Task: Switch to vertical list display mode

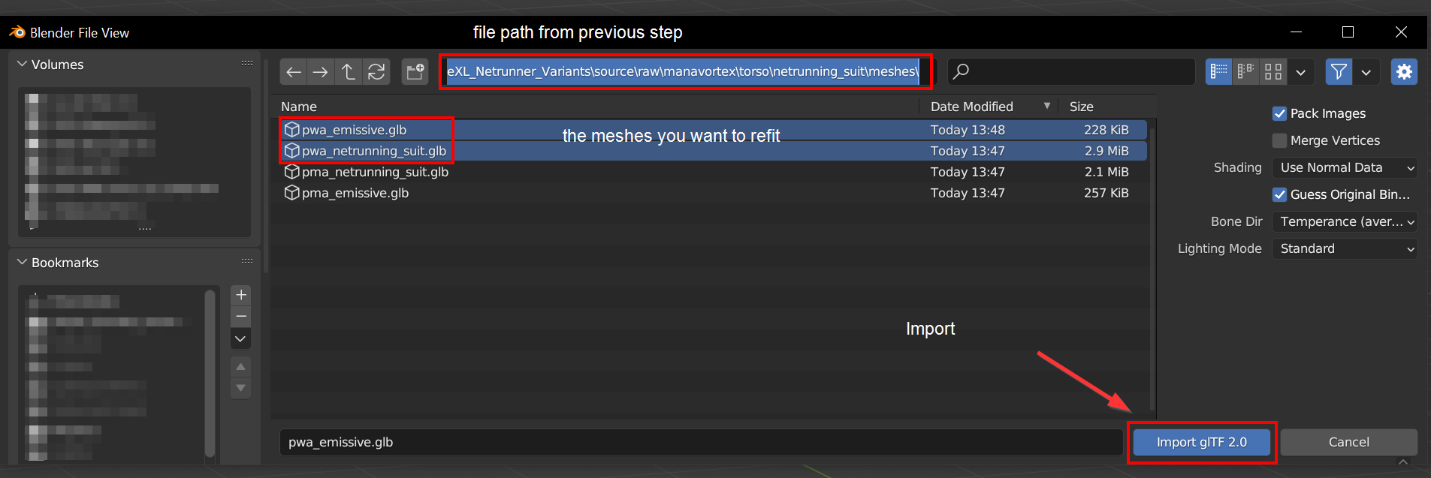Action: tap(1218, 72)
